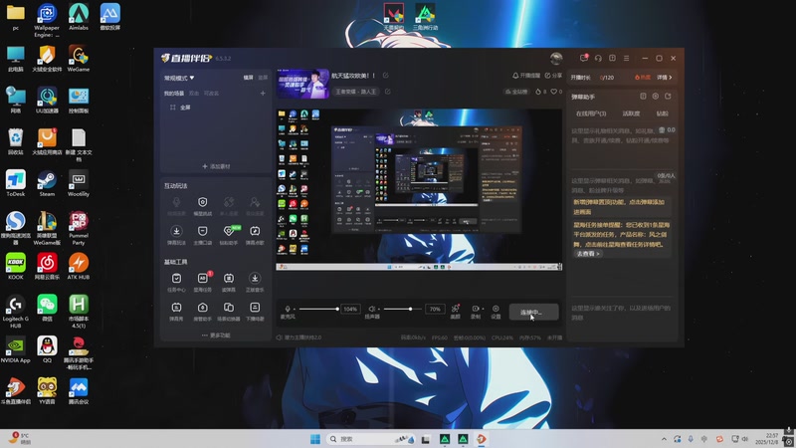This screenshot has height=448, width=796.
Task: Open the WeGame desktop shortcut
Action: [x=79, y=59]
